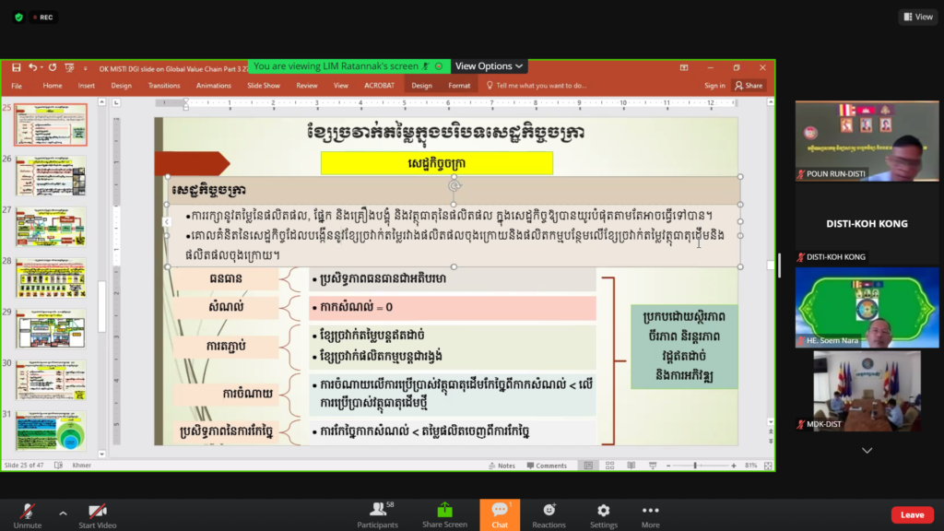This screenshot has height=531, width=944.
Task: Open the View layout menu
Action: click(x=918, y=17)
